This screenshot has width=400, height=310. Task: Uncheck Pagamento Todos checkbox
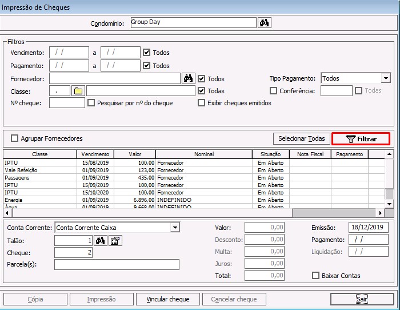tap(146, 66)
